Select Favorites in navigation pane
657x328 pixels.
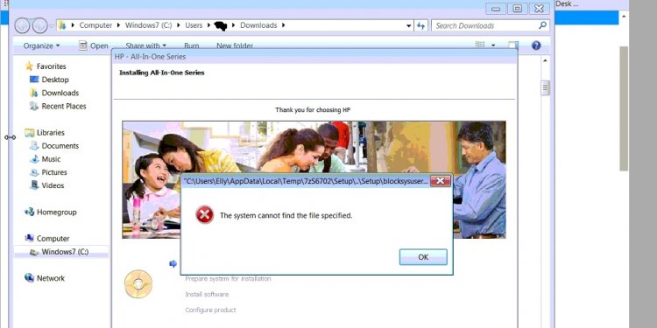pyautogui.click(x=51, y=66)
